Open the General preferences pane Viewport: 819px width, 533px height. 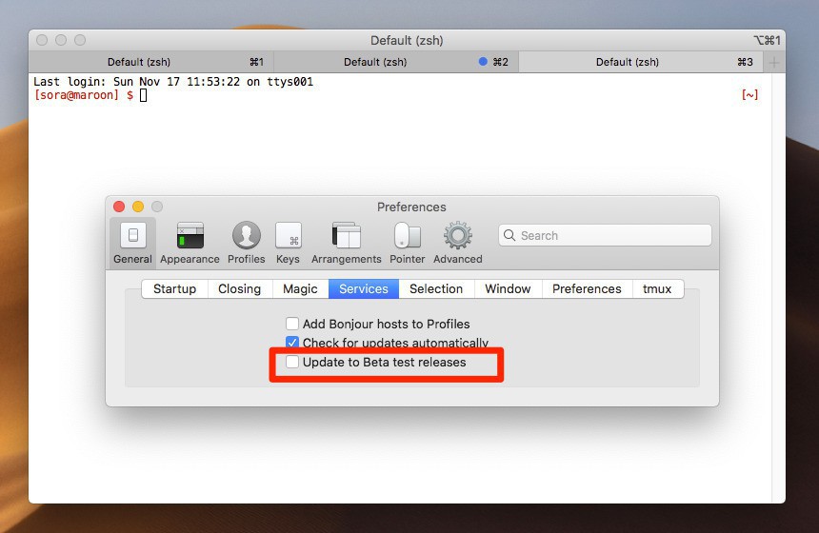point(132,243)
